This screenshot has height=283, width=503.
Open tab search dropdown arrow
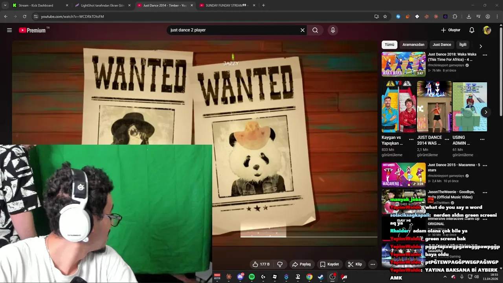(x=5, y=6)
